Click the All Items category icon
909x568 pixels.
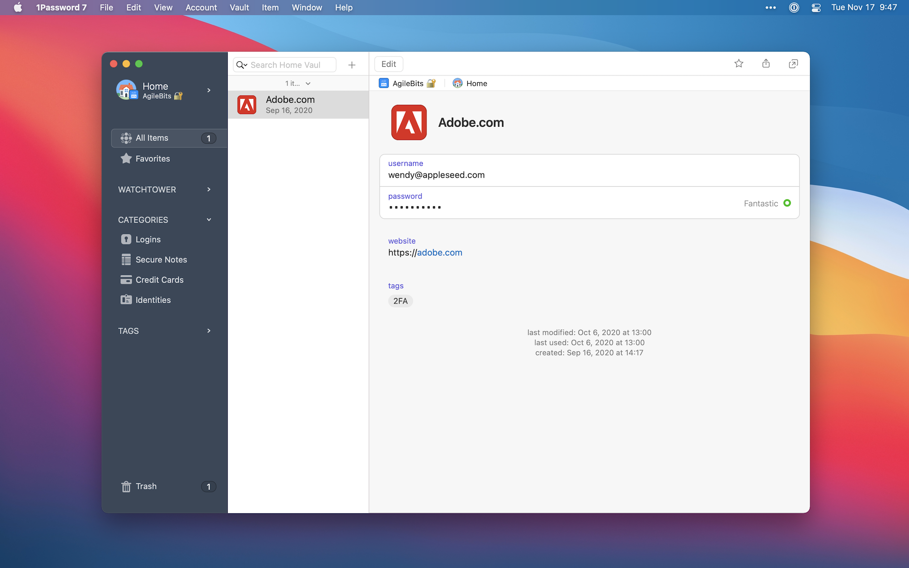pyautogui.click(x=125, y=138)
